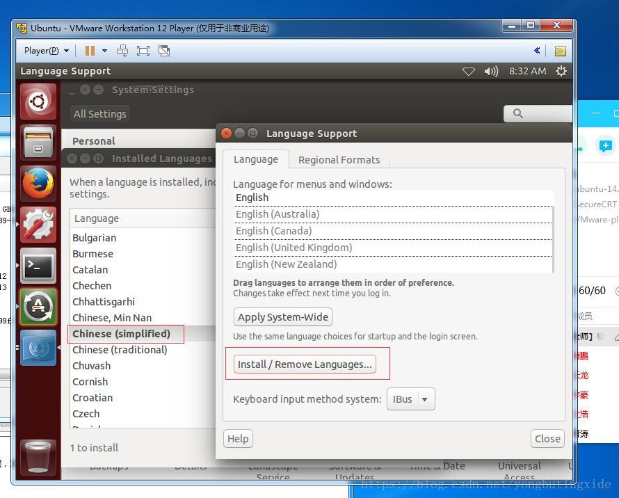Close the Language Support dialog with red button
619x498 pixels.
[x=226, y=134]
